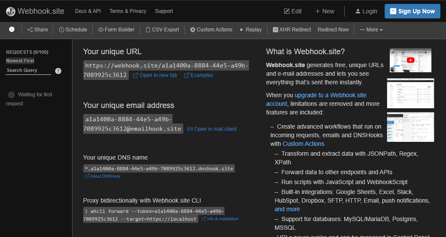Open the About DNSHook link
This screenshot has width=446, height=237.
point(103,176)
